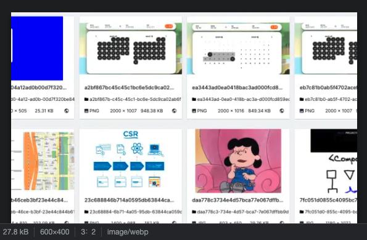Select file name starting 7fc051d0855c4095
The width and height of the screenshot is (367, 240).
tap(328, 200)
